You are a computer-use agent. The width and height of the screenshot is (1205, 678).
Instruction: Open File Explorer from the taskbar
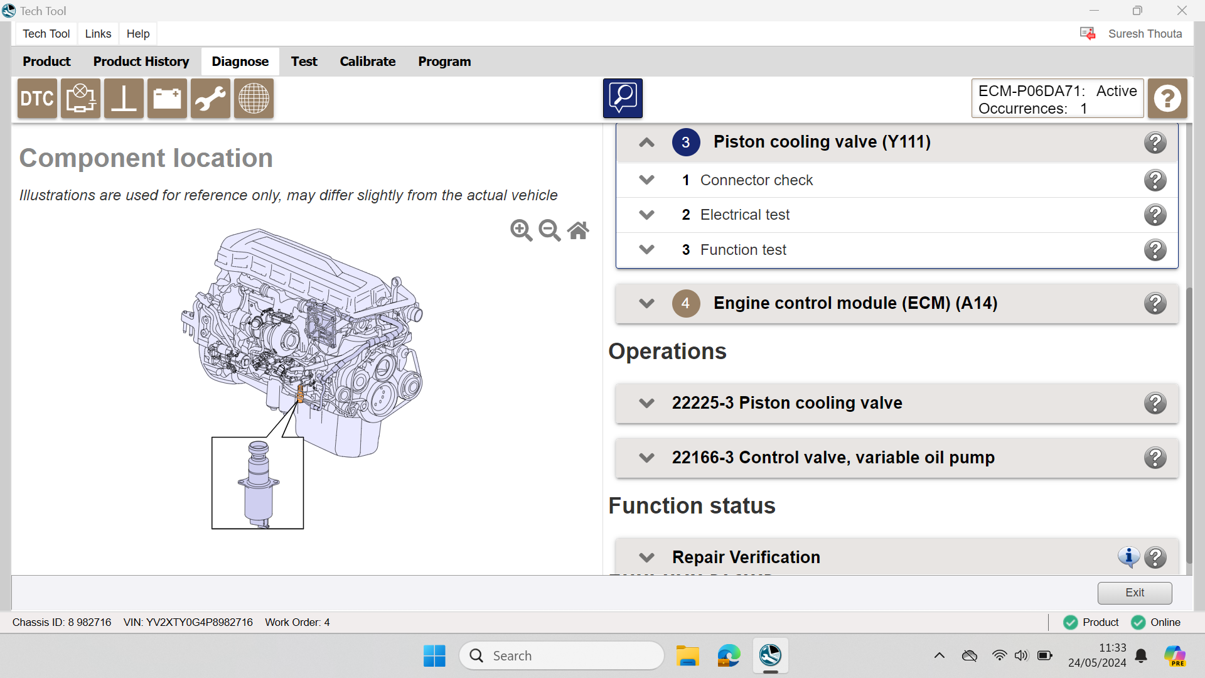(687, 655)
